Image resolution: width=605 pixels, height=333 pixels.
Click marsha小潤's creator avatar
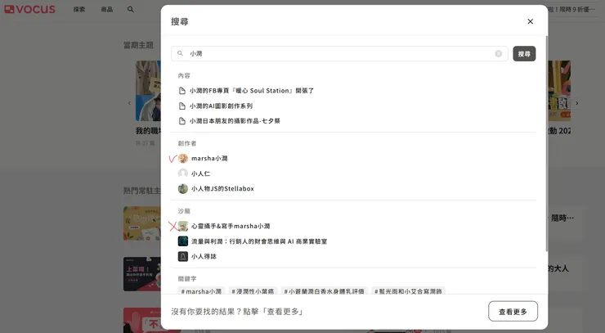point(183,159)
